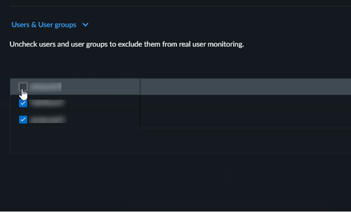
Task: Click the blurred label in the header row
Action: pos(45,87)
